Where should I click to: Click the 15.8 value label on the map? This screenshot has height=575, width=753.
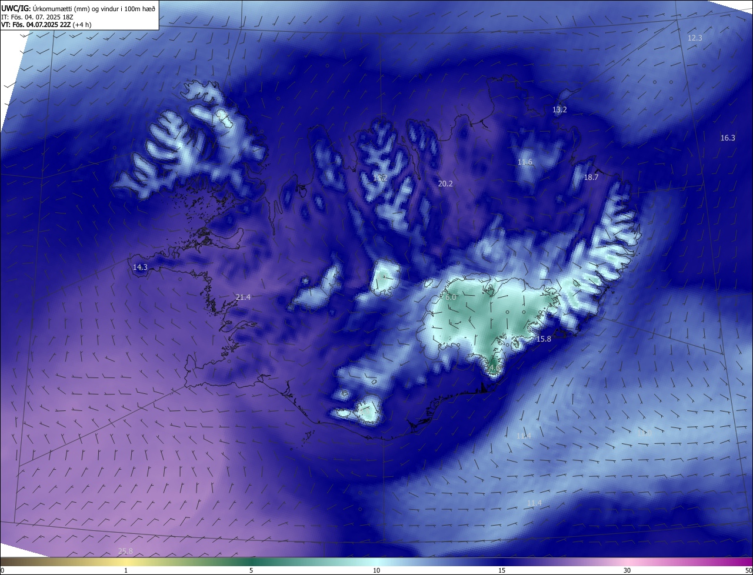(544, 339)
